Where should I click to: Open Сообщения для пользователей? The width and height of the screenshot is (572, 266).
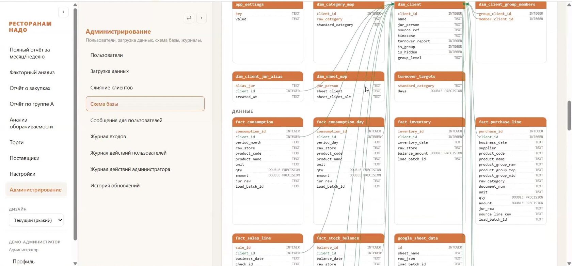(x=145, y=120)
